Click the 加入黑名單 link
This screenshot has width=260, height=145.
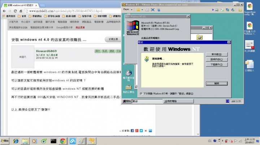pos(52,55)
